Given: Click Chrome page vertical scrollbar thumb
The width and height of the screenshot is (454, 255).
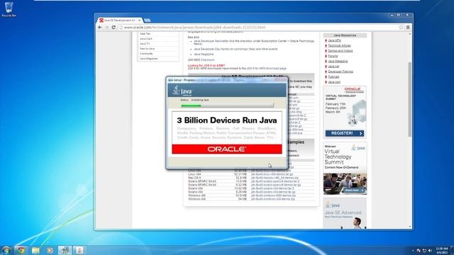Looking at the screenshot, I should pos(410,99).
